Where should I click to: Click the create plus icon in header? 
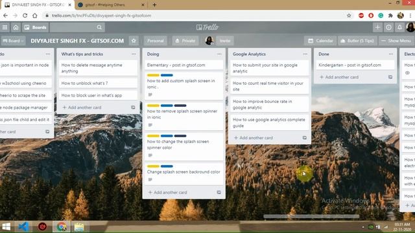[x=377, y=27]
